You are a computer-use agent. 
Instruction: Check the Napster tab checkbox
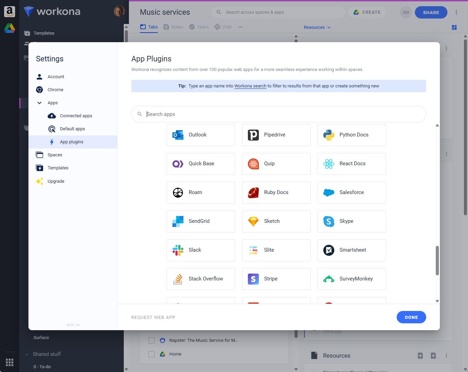(x=152, y=340)
